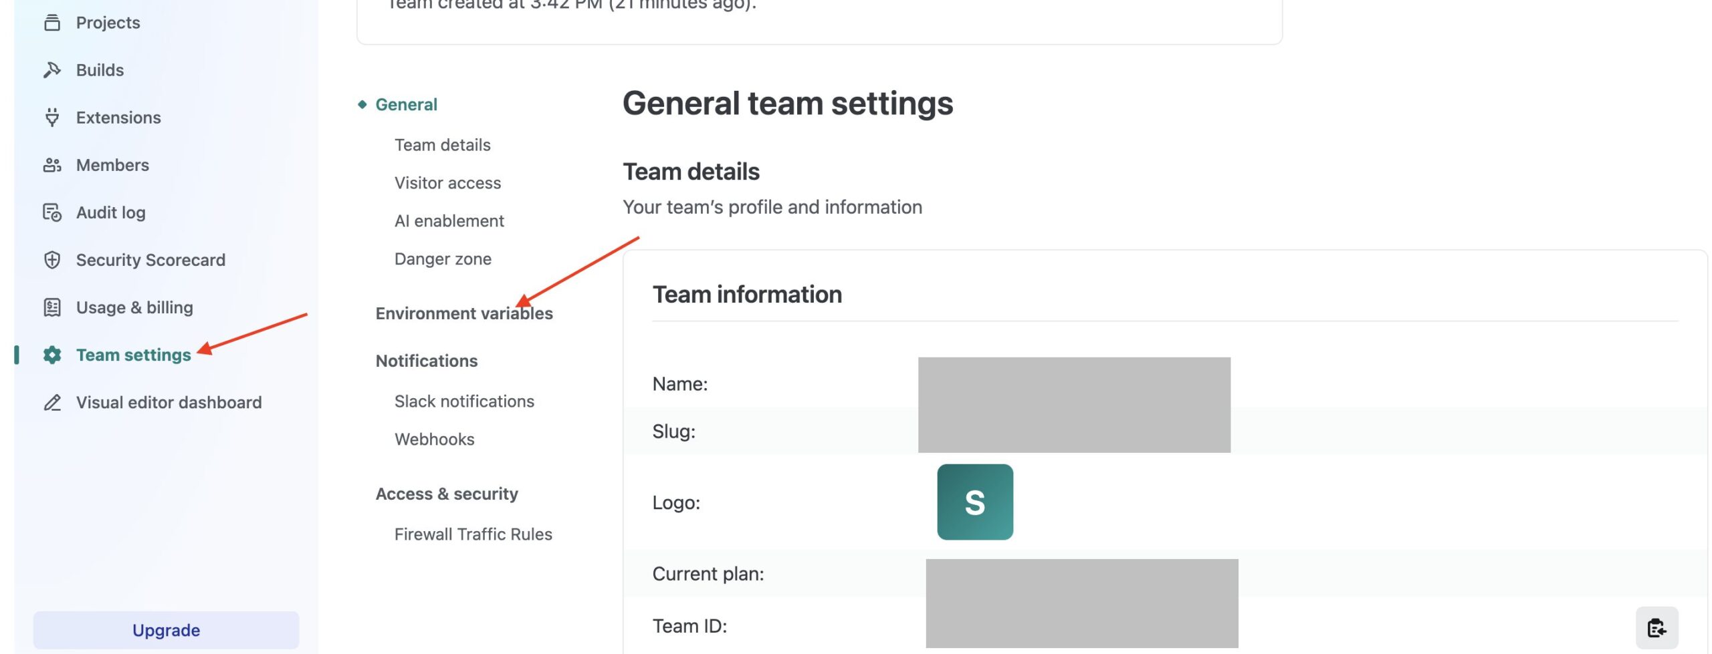Image resolution: width=1712 pixels, height=654 pixels.
Task: Jump to Visitor access settings
Action: [x=447, y=183]
